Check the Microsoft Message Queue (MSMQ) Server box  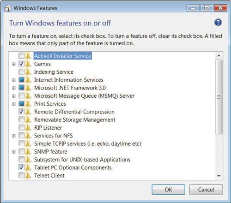click(21, 96)
